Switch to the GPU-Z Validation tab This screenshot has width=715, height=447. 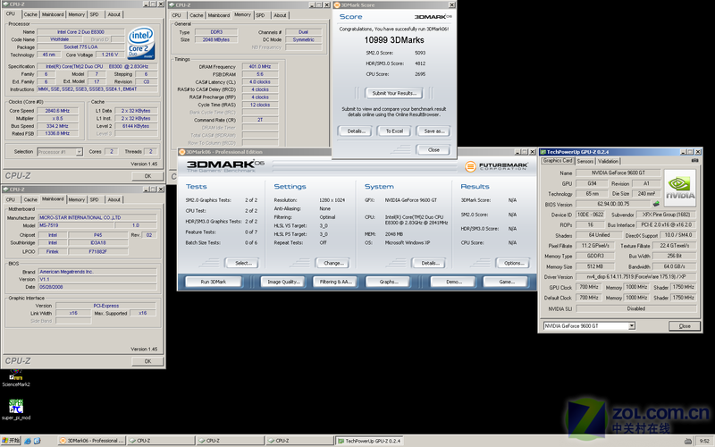pos(609,161)
